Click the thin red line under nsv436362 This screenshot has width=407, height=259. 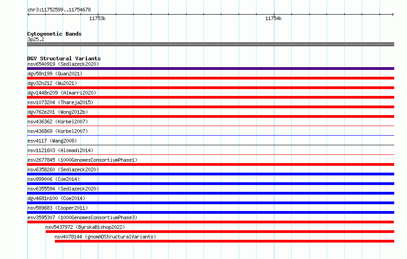210,126
